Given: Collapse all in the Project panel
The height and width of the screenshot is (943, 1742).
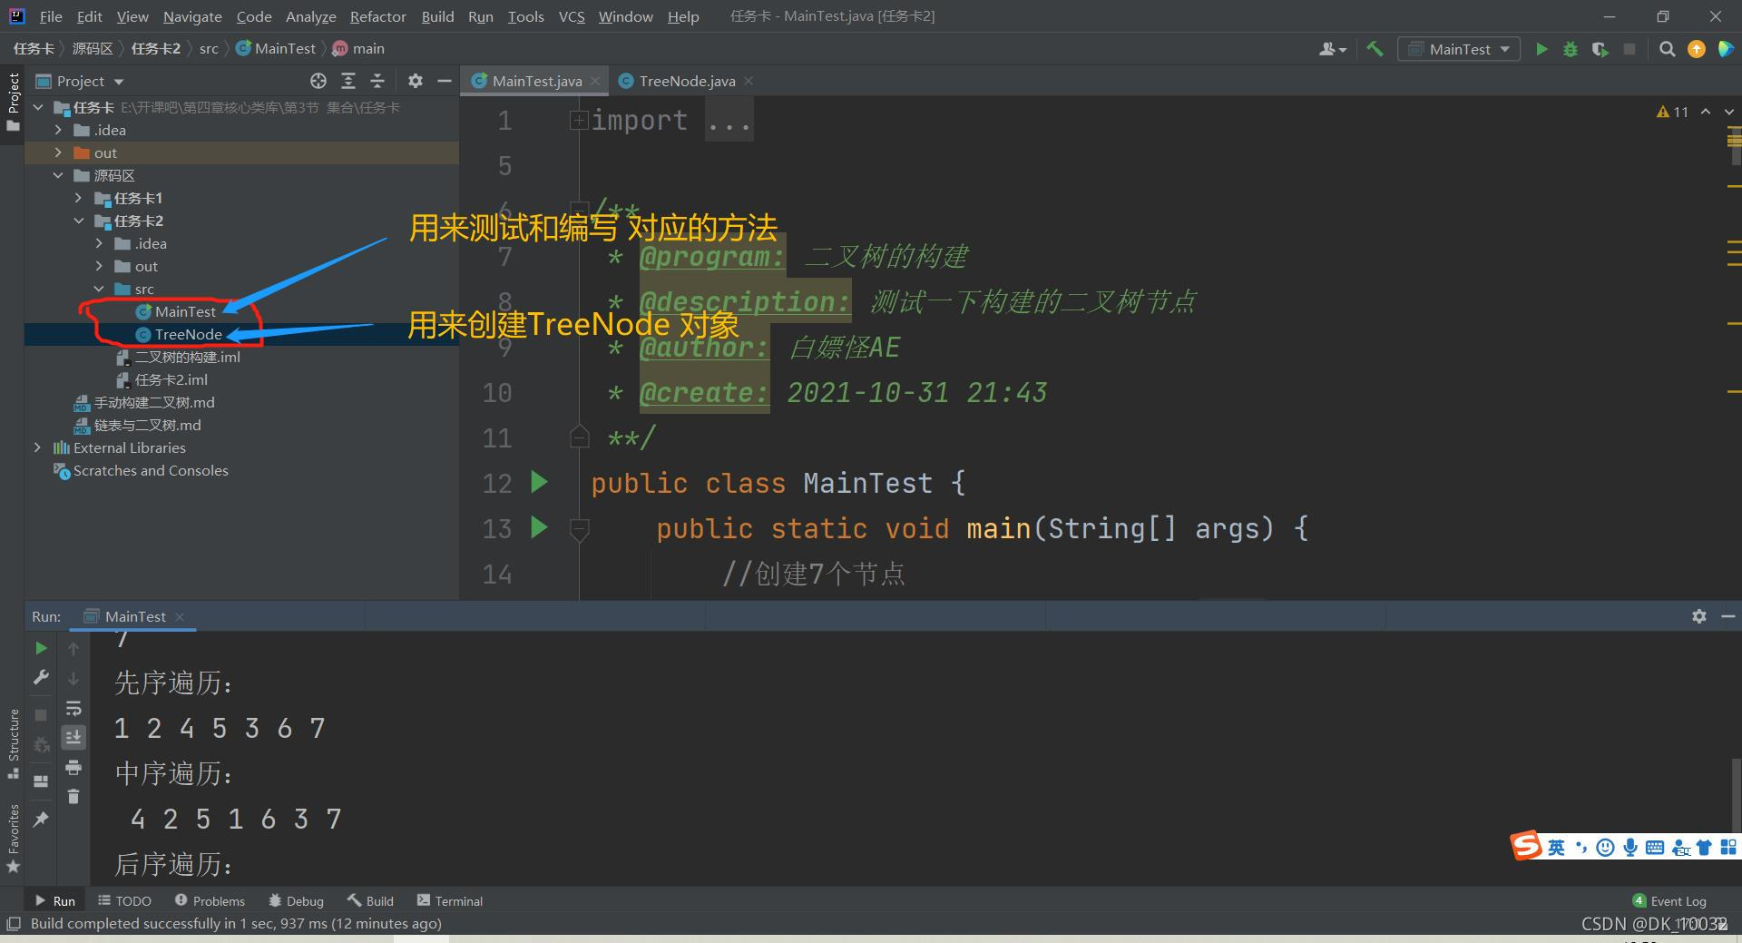Looking at the screenshot, I should click(377, 81).
